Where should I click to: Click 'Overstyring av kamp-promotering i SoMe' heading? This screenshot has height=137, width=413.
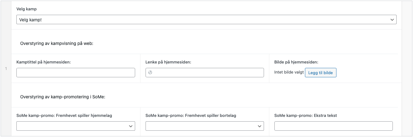pyautogui.click(x=62, y=97)
